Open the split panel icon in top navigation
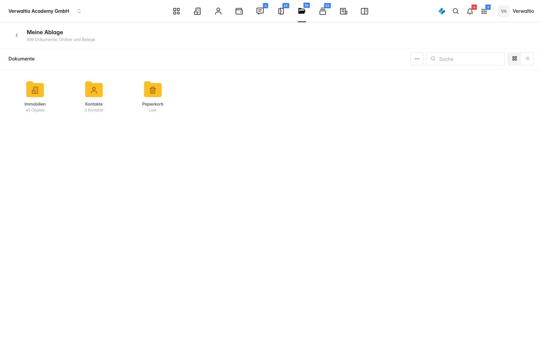Screen dimensions: 541x338 pyautogui.click(x=364, y=11)
